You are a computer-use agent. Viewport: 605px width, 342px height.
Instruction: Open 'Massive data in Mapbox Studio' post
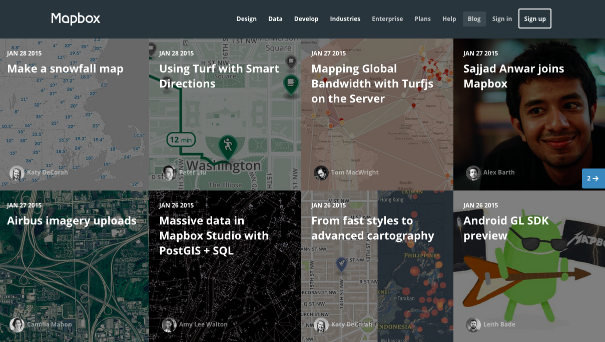pyautogui.click(x=214, y=235)
